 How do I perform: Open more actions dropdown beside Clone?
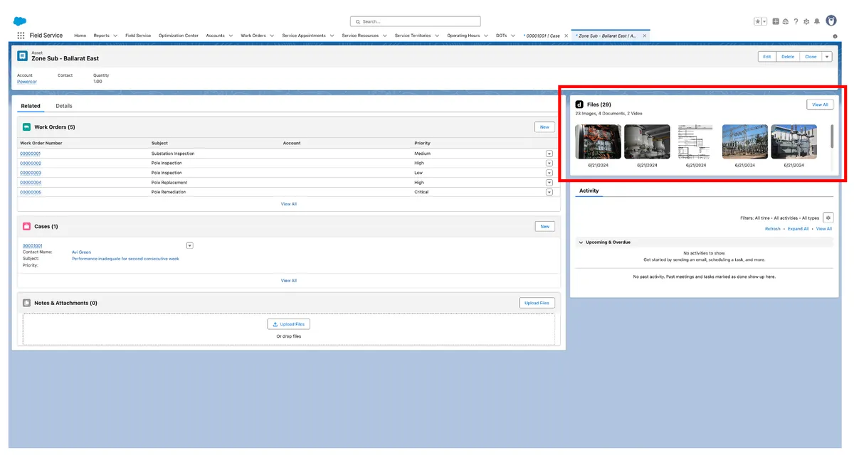coord(827,57)
